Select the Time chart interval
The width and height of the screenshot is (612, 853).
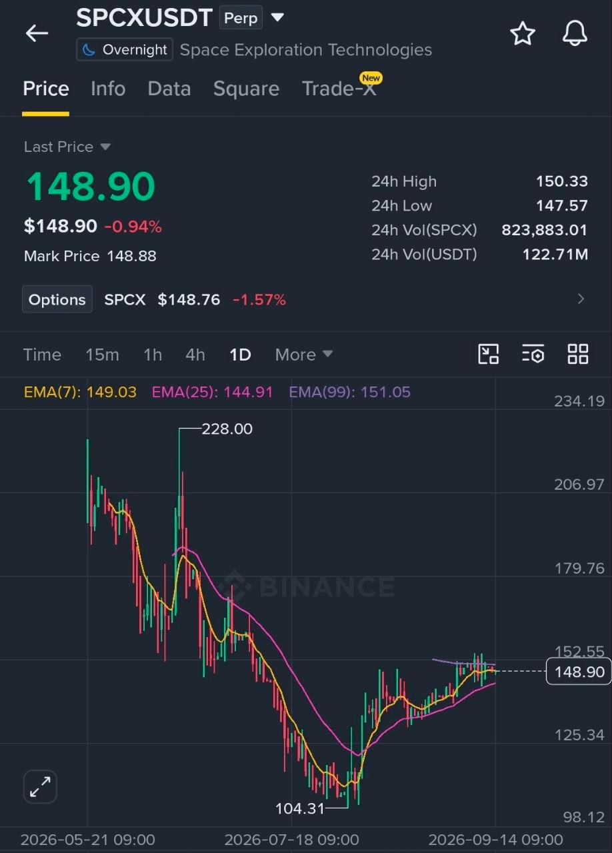42,355
